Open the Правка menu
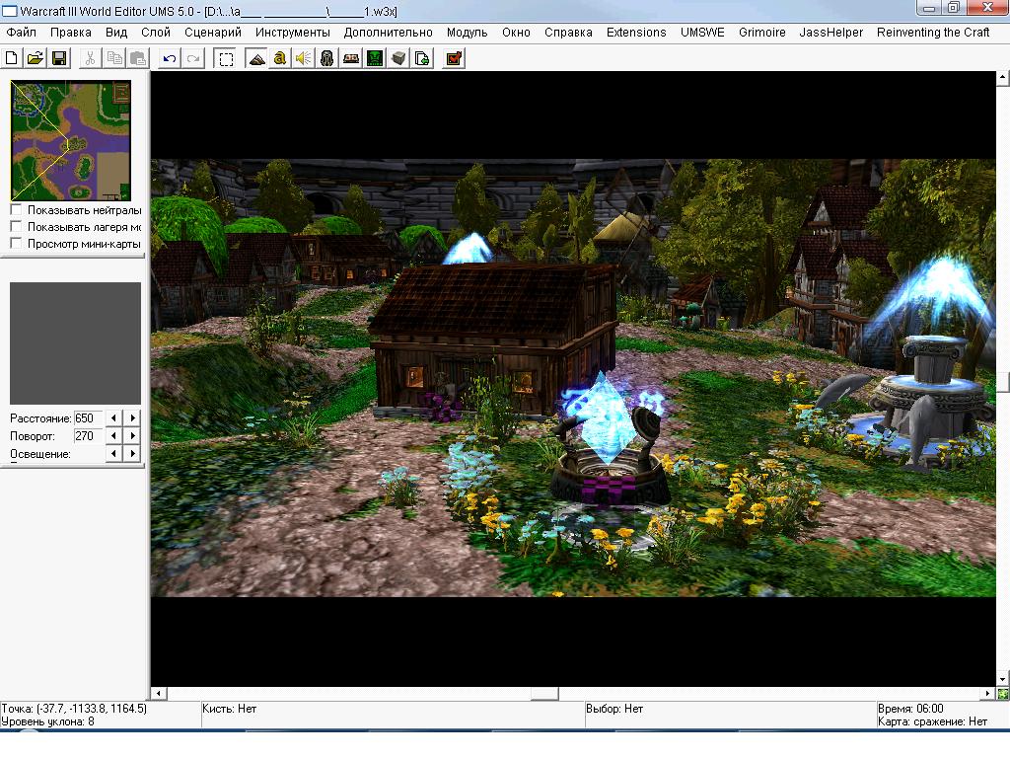Image resolution: width=1010 pixels, height=758 pixels. [x=71, y=33]
